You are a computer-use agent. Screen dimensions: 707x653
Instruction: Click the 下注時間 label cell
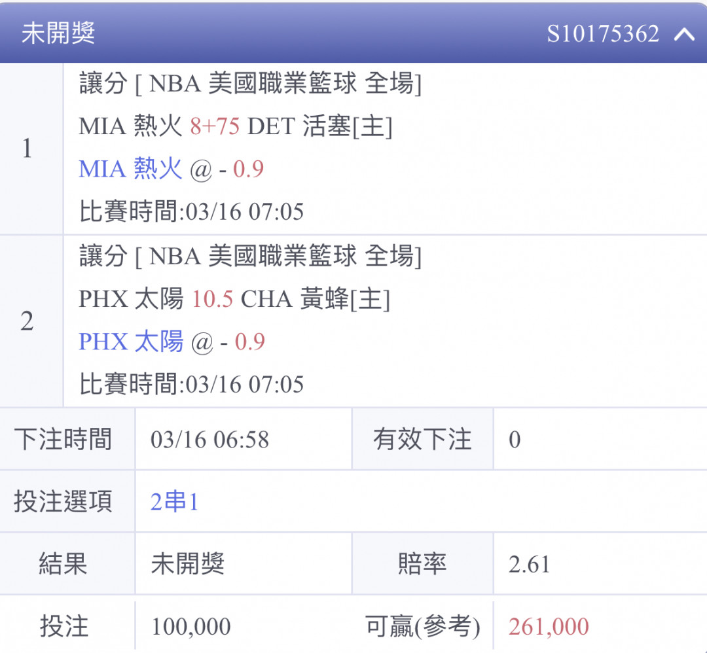[x=63, y=439]
